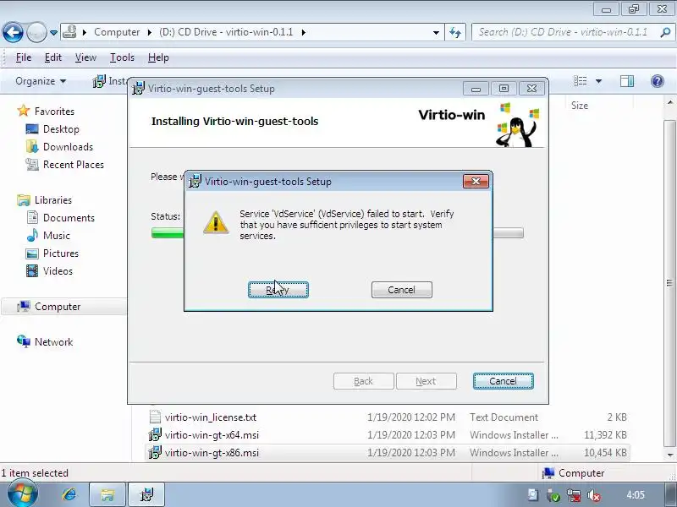Toggle the preview pane

[627, 81]
